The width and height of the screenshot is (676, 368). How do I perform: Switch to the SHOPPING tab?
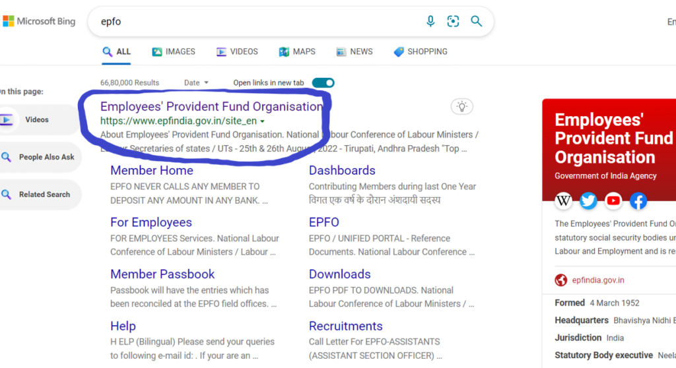421,51
